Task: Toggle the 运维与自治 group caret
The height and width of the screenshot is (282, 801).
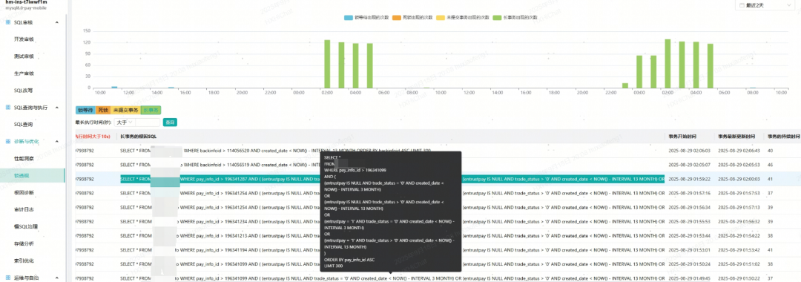Action: pyautogui.click(x=56, y=278)
